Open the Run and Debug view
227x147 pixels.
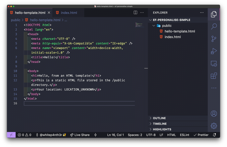click(214, 51)
